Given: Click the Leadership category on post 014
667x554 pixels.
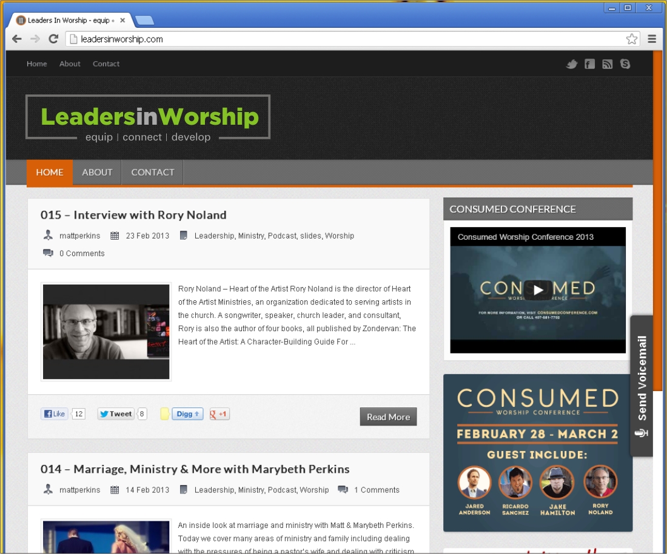Looking at the screenshot, I should click(214, 490).
